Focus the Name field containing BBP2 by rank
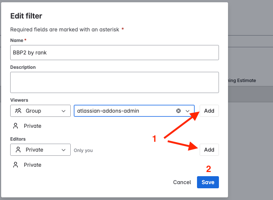Screen dimensions: 273x200 pos(115,53)
